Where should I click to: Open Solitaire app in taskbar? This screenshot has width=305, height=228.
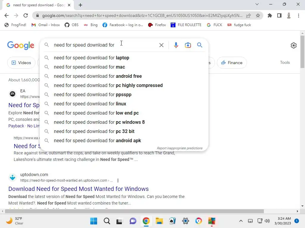pyautogui.click(x=172, y=221)
